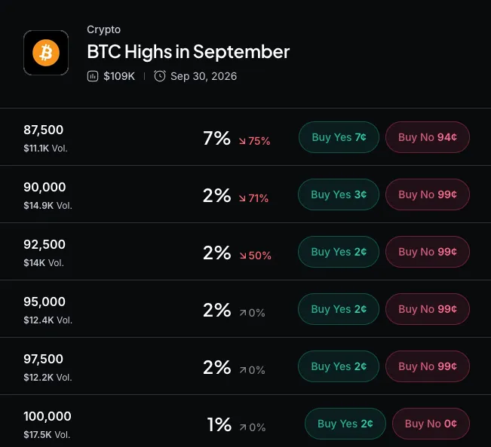Click the down arrow next to 71%
This screenshot has width=491, height=447.
pos(242,198)
